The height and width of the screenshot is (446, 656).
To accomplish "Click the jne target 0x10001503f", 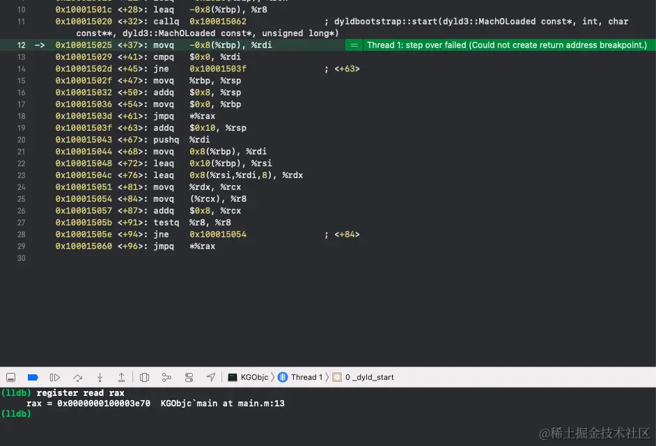I will point(218,69).
